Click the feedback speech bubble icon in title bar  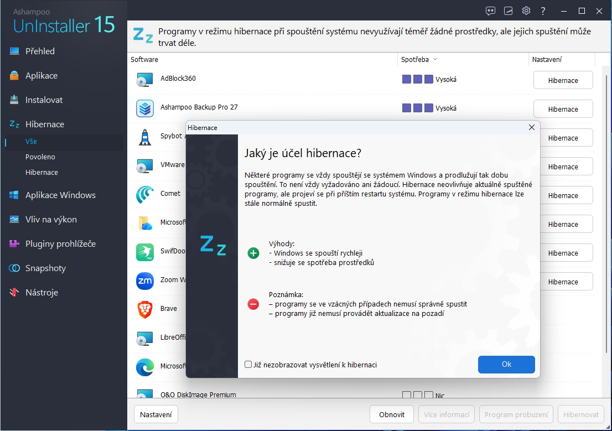pyautogui.click(x=490, y=11)
